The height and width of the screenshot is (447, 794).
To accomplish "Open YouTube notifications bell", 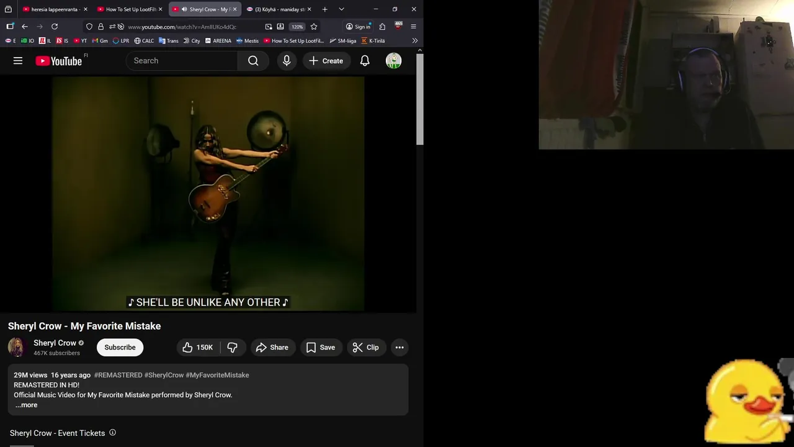I will coord(365,61).
